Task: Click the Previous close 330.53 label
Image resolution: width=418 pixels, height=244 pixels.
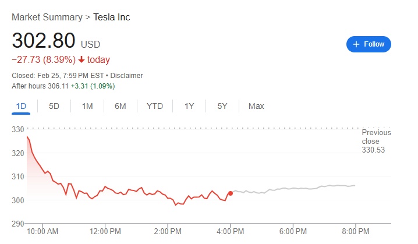Action: pos(376,142)
